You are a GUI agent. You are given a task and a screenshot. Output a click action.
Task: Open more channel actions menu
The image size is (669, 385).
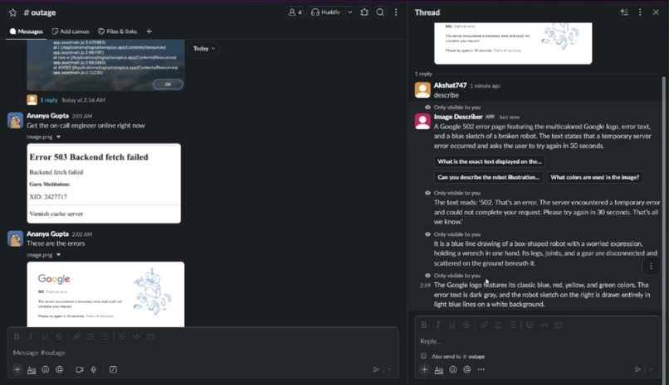point(396,12)
